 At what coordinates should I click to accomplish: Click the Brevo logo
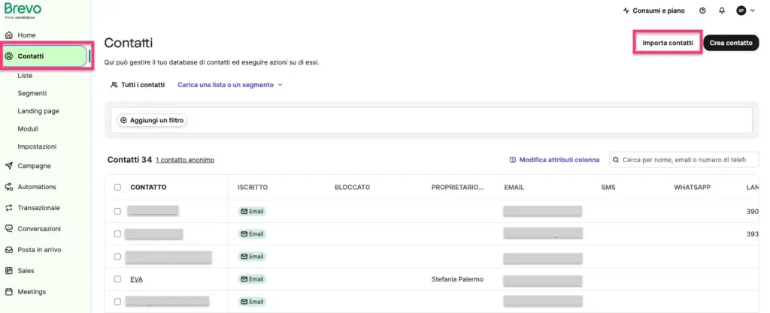click(23, 11)
